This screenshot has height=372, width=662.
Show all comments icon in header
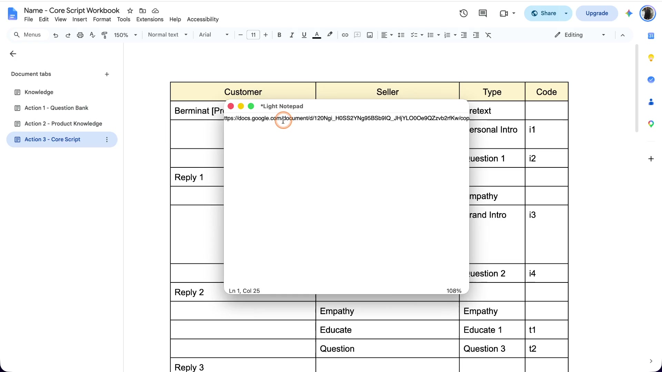[x=483, y=13]
